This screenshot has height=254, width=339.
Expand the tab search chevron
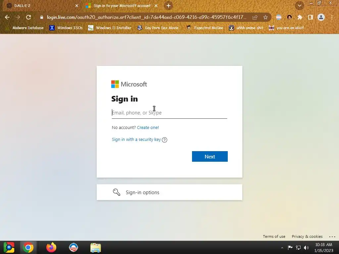300,6
